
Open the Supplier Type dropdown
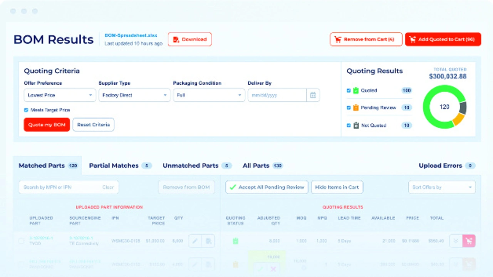[x=134, y=95]
